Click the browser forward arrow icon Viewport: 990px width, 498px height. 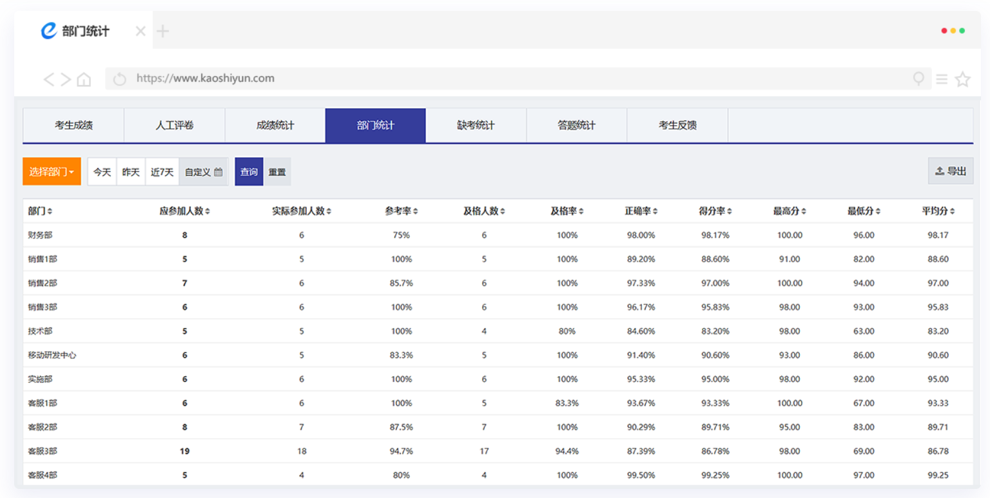coord(66,79)
